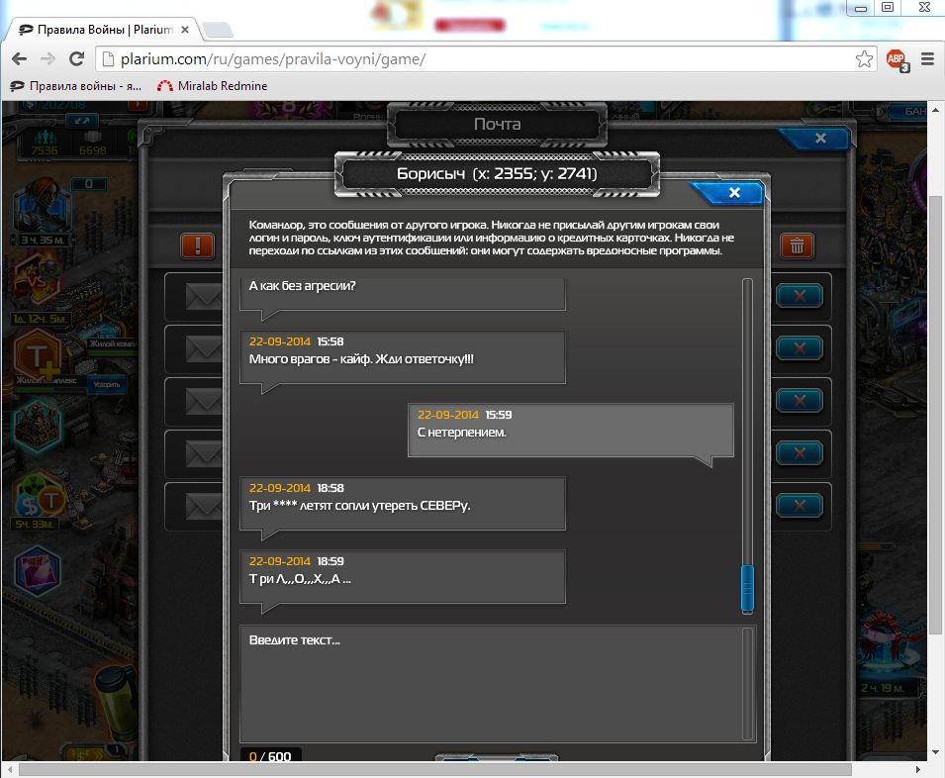Click the orange exclamation report button

coord(198,245)
